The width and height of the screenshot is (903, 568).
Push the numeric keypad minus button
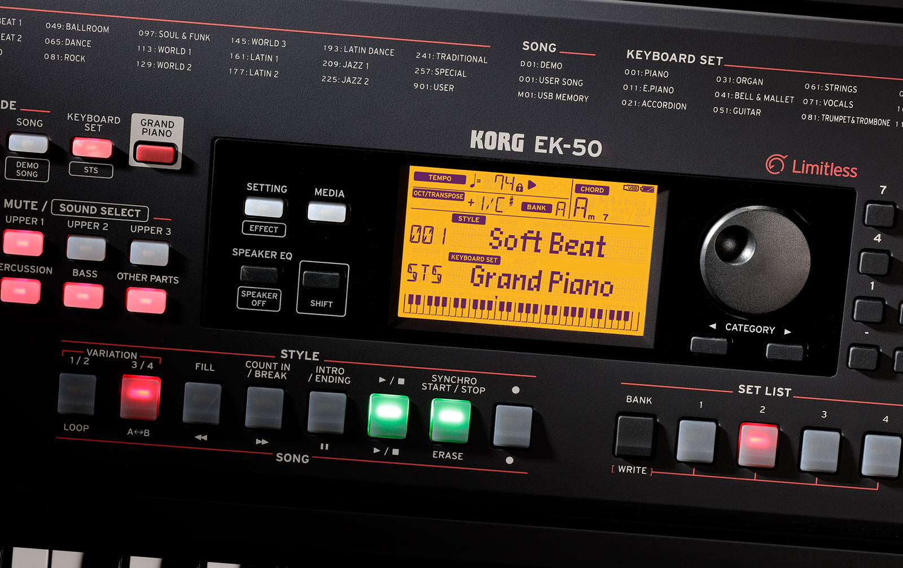[x=863, y=358]
